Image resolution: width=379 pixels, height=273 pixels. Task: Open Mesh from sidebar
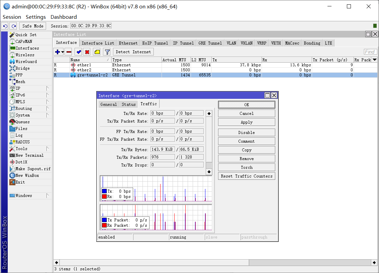pyautogui.click(x=20, y=82)
